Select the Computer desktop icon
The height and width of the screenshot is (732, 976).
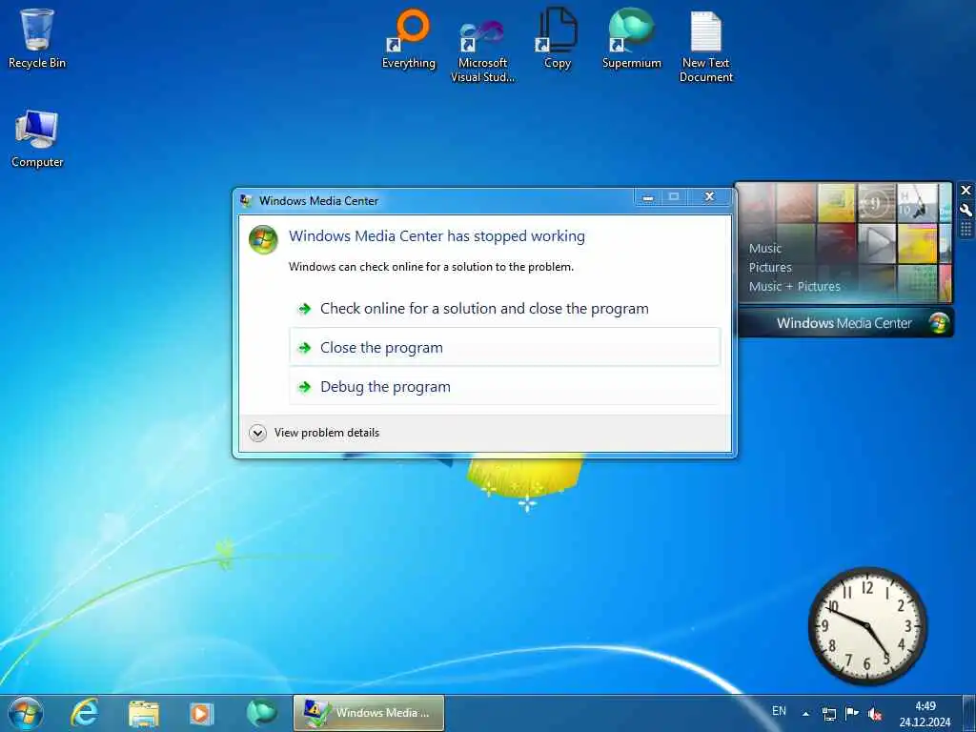(37, 139)
